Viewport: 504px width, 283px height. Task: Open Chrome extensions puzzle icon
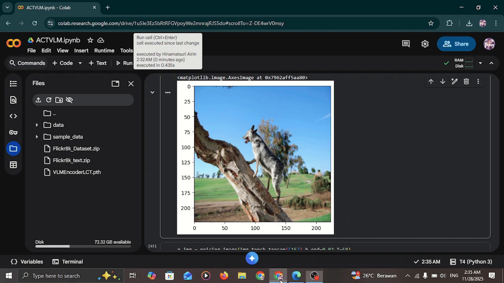tap(450, 23)
